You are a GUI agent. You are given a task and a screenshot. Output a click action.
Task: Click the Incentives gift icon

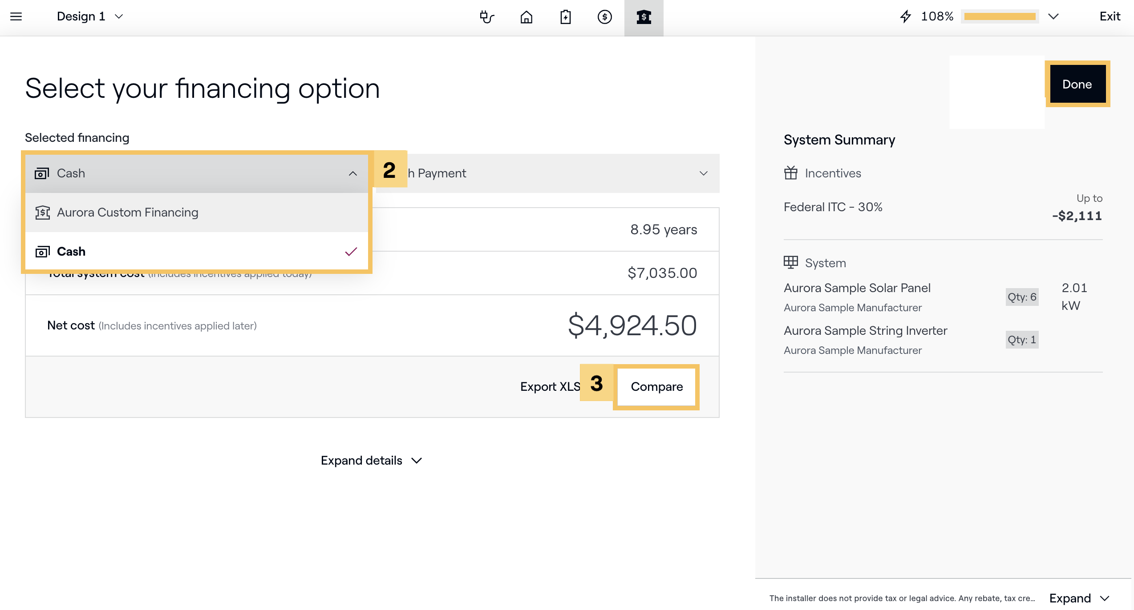790,173
